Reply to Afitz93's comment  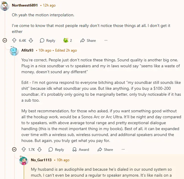(56, 150)
